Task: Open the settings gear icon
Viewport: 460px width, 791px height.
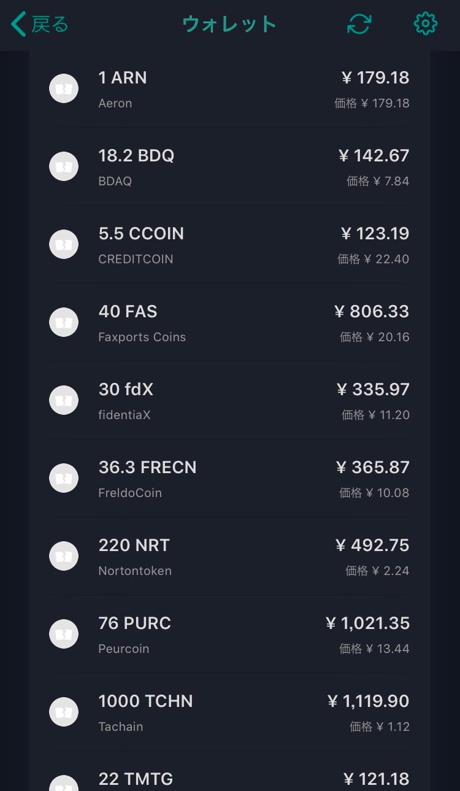Action: point(425,24)
